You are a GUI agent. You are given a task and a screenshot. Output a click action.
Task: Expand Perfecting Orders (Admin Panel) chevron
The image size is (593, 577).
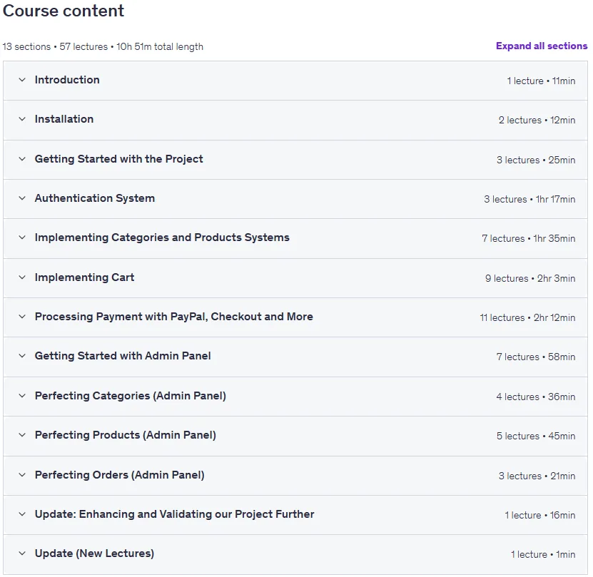(x=22, y=475)
